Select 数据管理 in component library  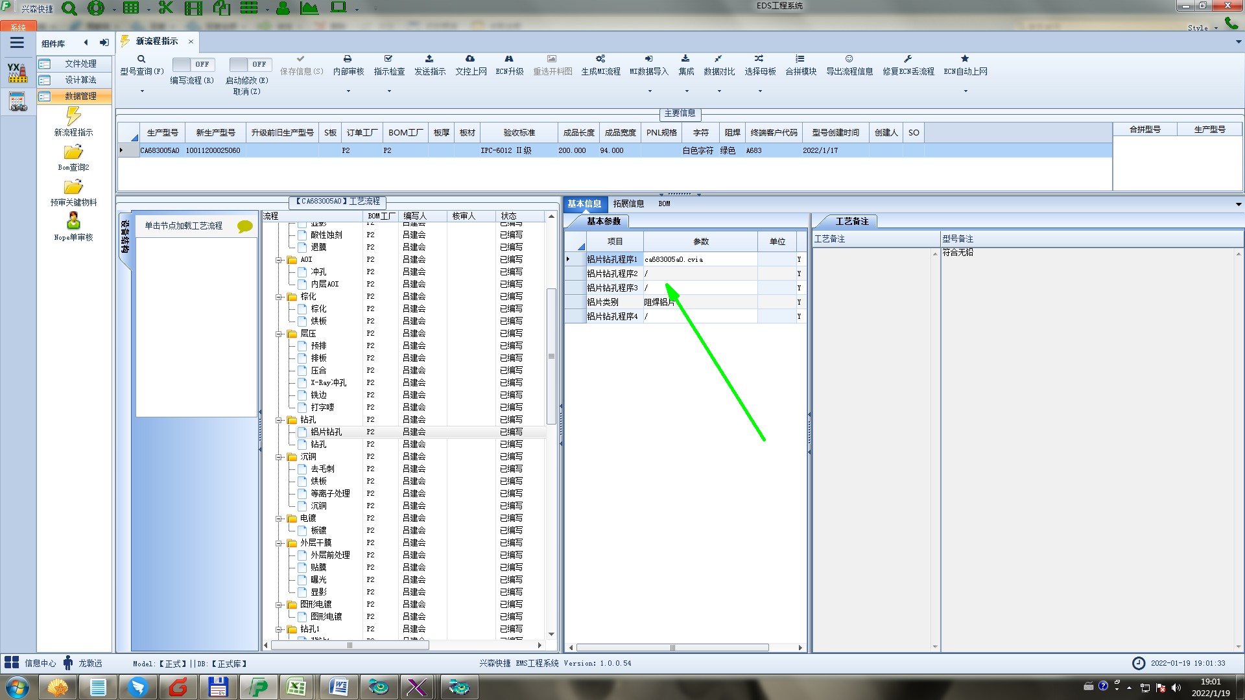[80, 96]
